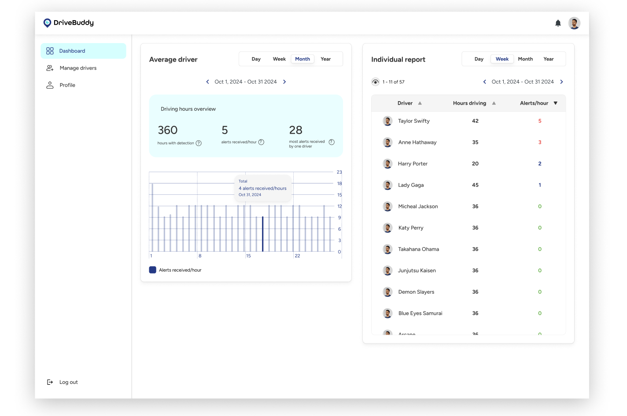Sort by Driver column arrow

pyautogui.click(x=420, y=103)
